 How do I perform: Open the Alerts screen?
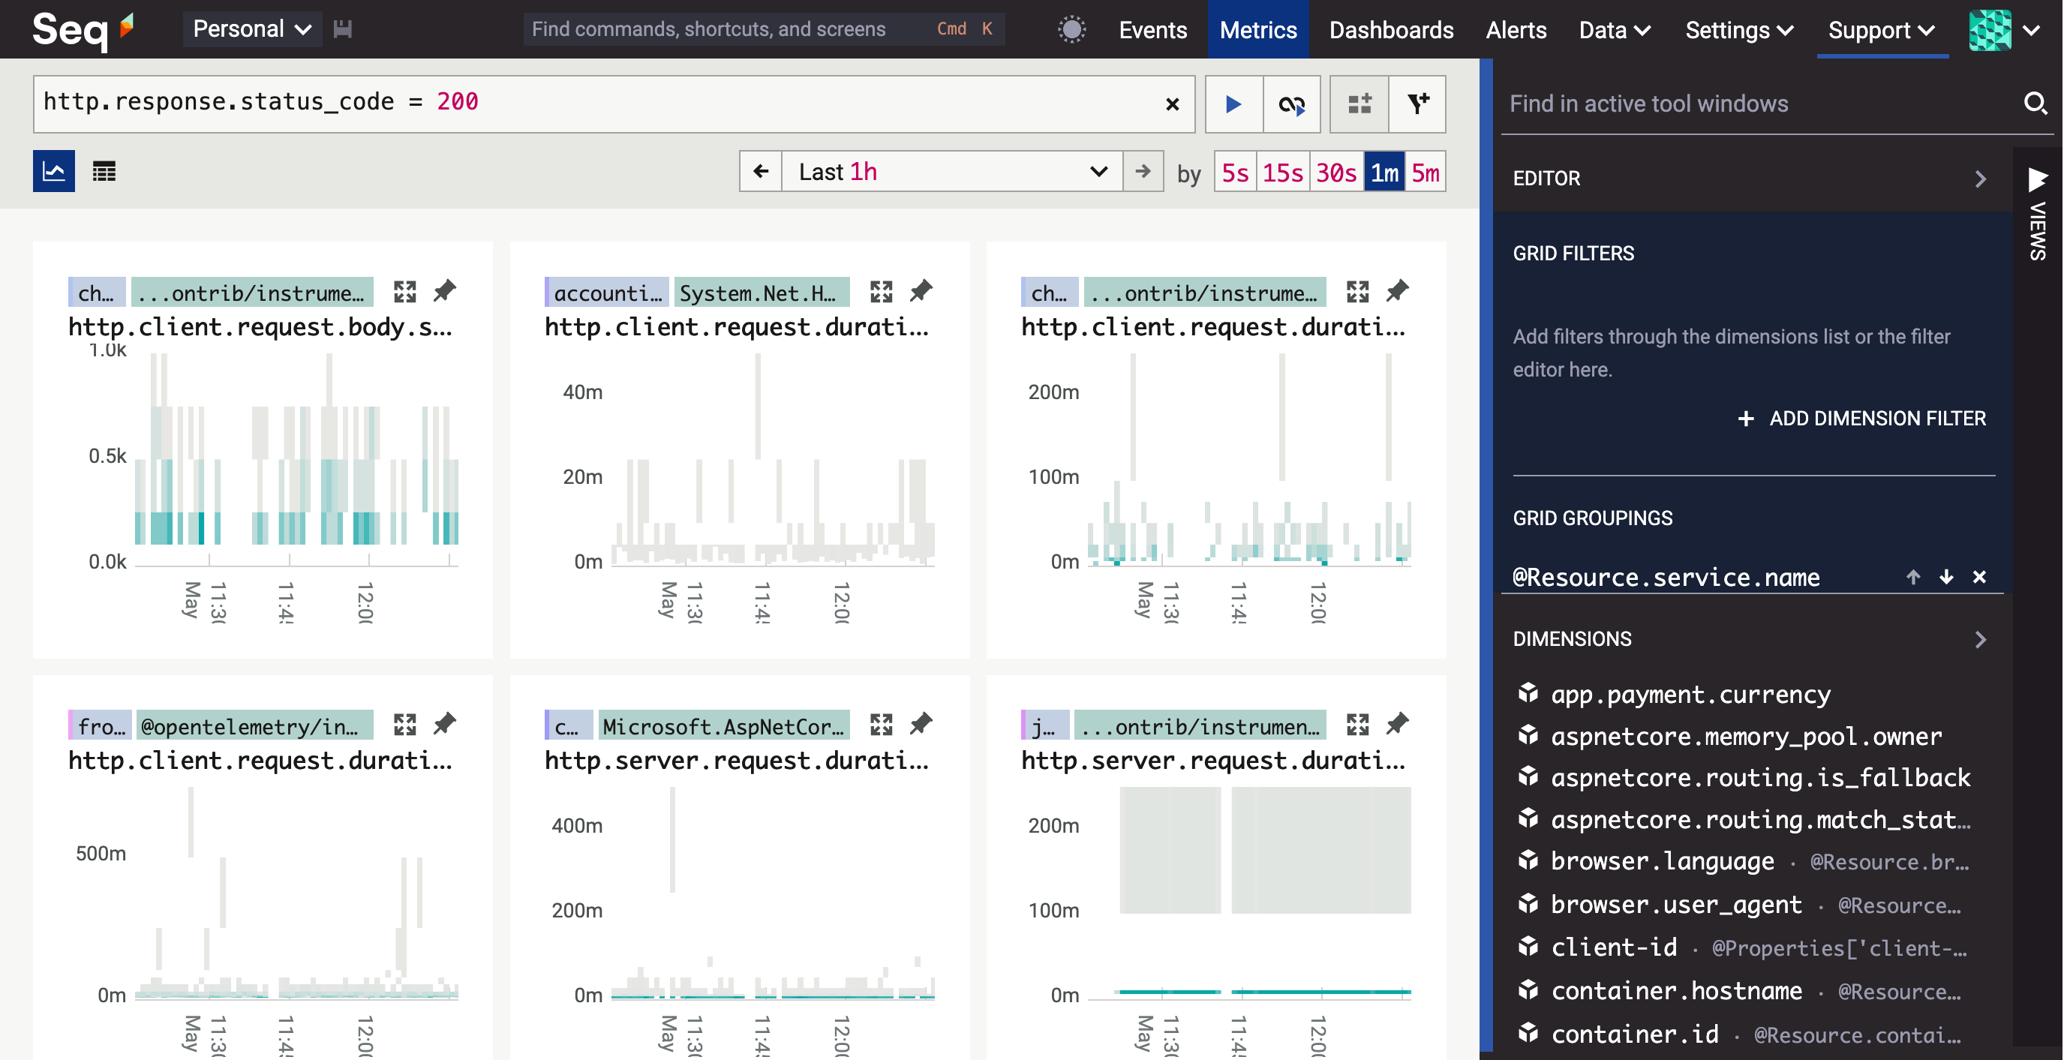1516,30
